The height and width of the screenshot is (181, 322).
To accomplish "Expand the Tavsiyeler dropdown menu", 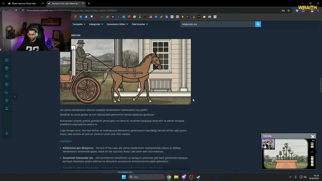I will 79,24.
